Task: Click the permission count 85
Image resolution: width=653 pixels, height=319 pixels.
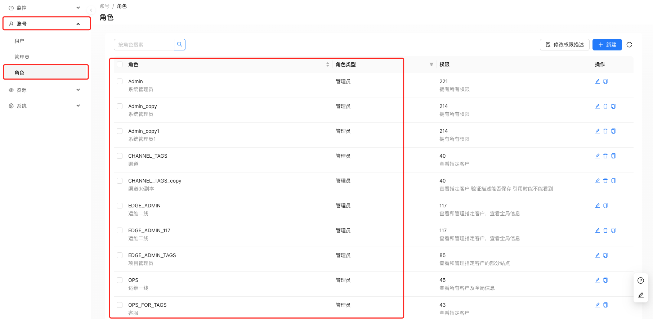Action: pyautogui.click(x=442, y=255)
